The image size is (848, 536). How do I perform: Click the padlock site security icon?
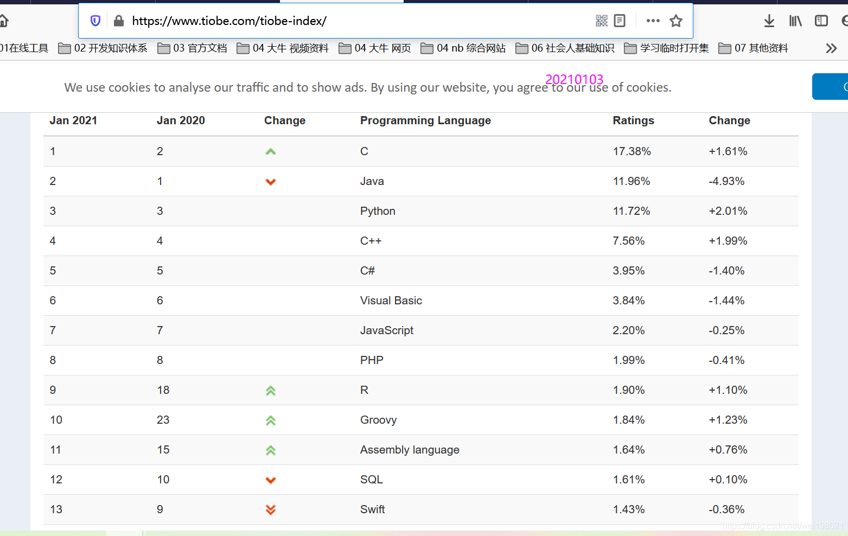coord(119,21)
